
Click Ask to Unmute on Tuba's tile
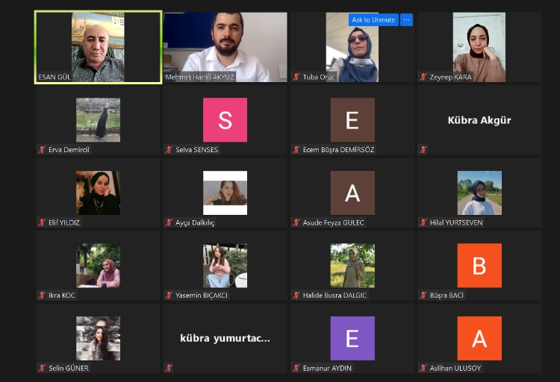coord(373,20)
